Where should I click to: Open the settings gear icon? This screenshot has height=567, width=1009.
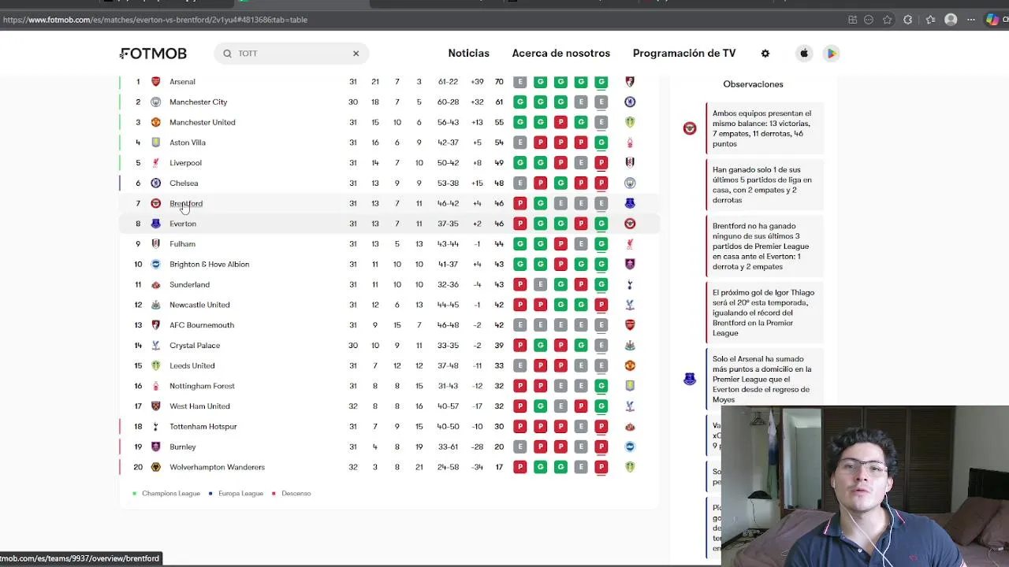point(765,54)
